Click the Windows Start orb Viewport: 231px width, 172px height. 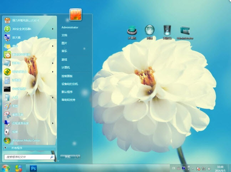click(x=6, y=168)
